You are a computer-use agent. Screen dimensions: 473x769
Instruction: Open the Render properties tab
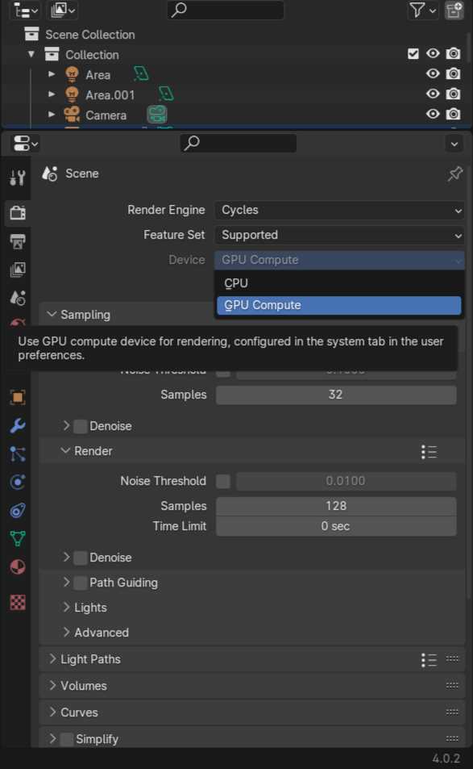click(x=18, y=213)
